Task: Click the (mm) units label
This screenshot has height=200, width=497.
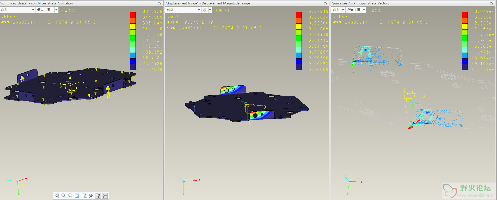Action: pos(173,16)
